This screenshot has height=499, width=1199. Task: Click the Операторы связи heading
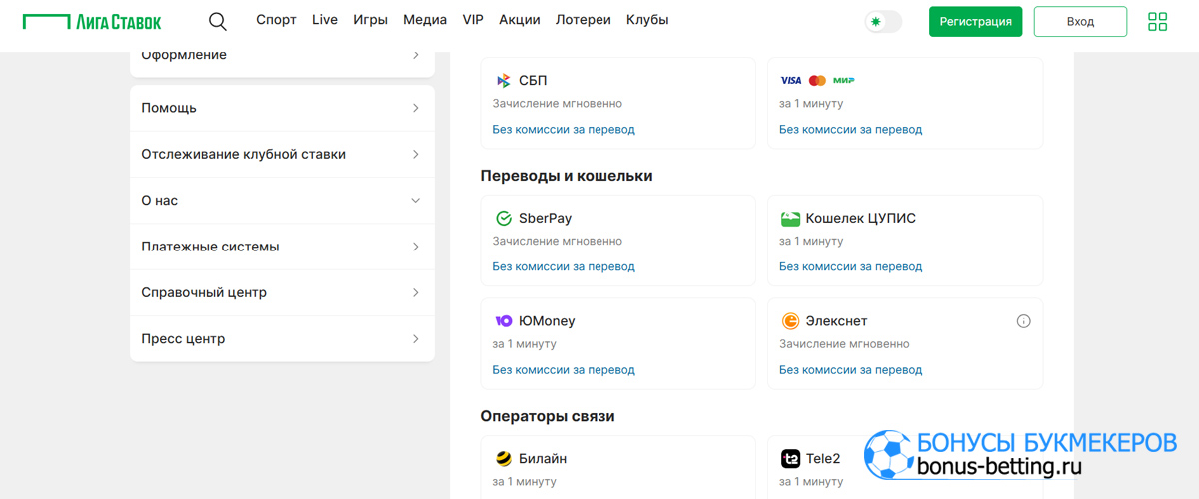(x=548, y=416)
